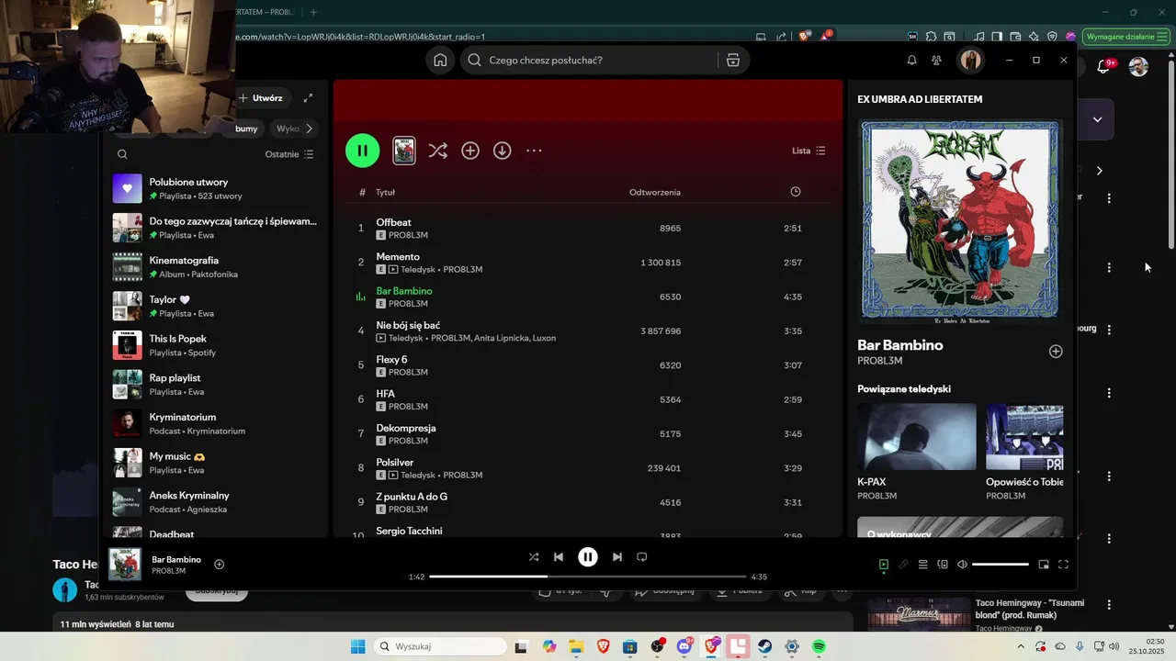Toggle lyrics microphone icon
Viewport: 1176px width, 661px height.
pos(903,565)
